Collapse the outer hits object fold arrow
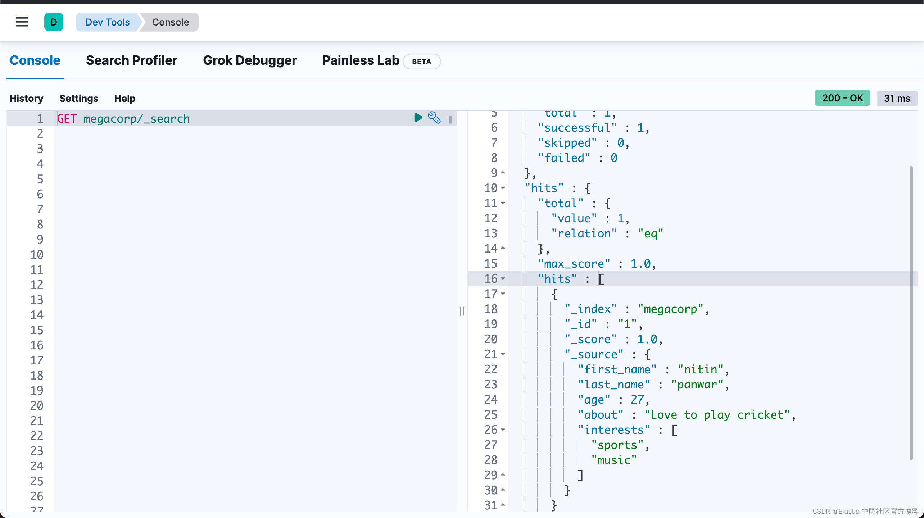 tap(503, 188)
